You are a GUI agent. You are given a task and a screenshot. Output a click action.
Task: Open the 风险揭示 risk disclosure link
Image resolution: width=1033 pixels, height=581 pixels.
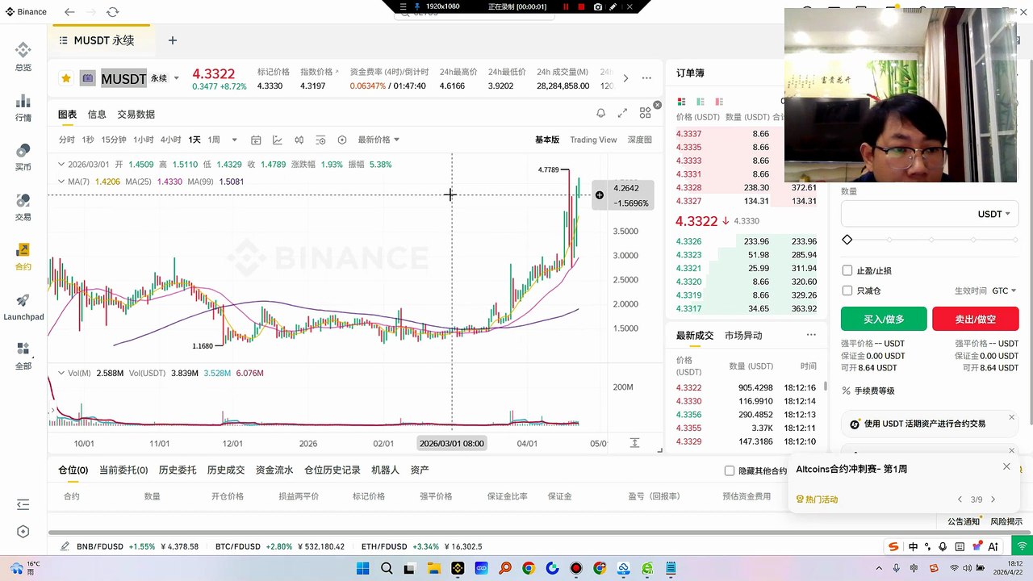coord(1006,521)
